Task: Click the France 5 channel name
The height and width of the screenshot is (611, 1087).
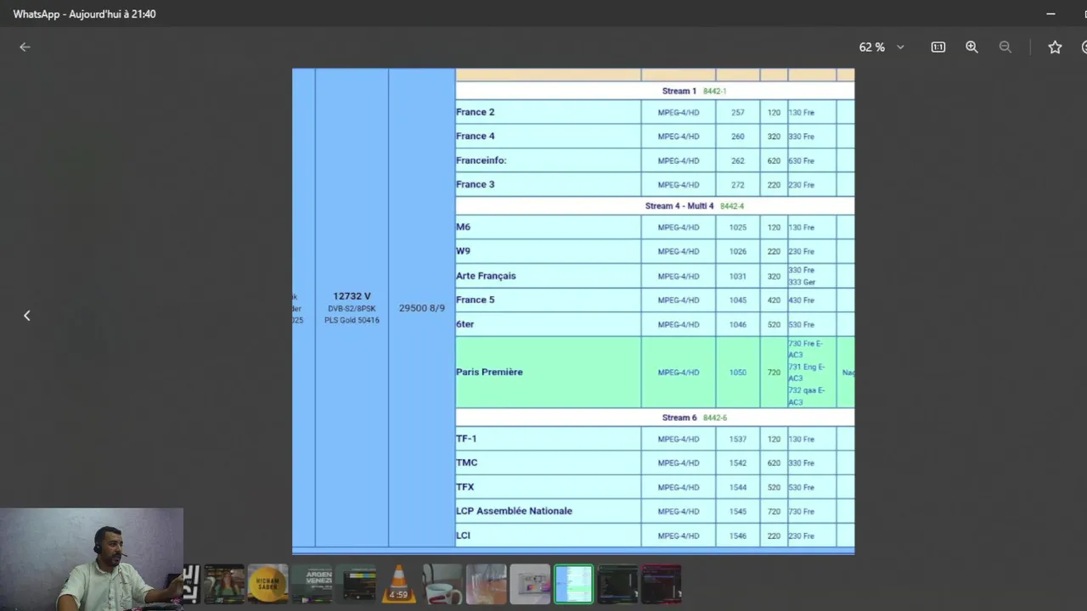Action: click(475, 300)
